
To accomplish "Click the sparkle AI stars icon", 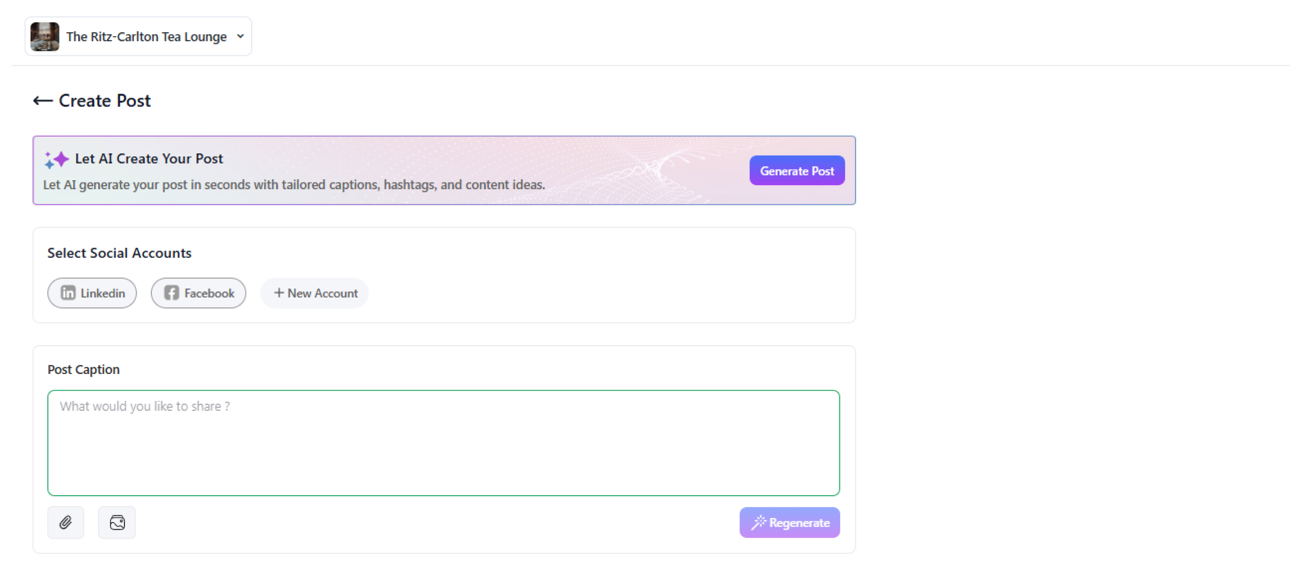I will point(56,160).
